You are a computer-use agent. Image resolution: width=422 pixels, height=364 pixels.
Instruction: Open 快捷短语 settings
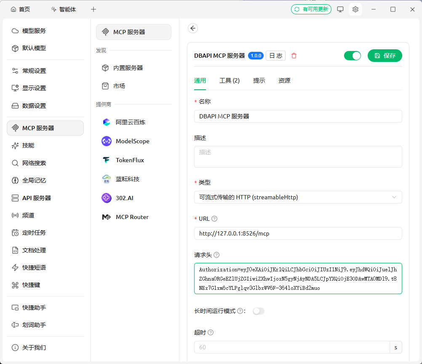click(x=45, y=268)
